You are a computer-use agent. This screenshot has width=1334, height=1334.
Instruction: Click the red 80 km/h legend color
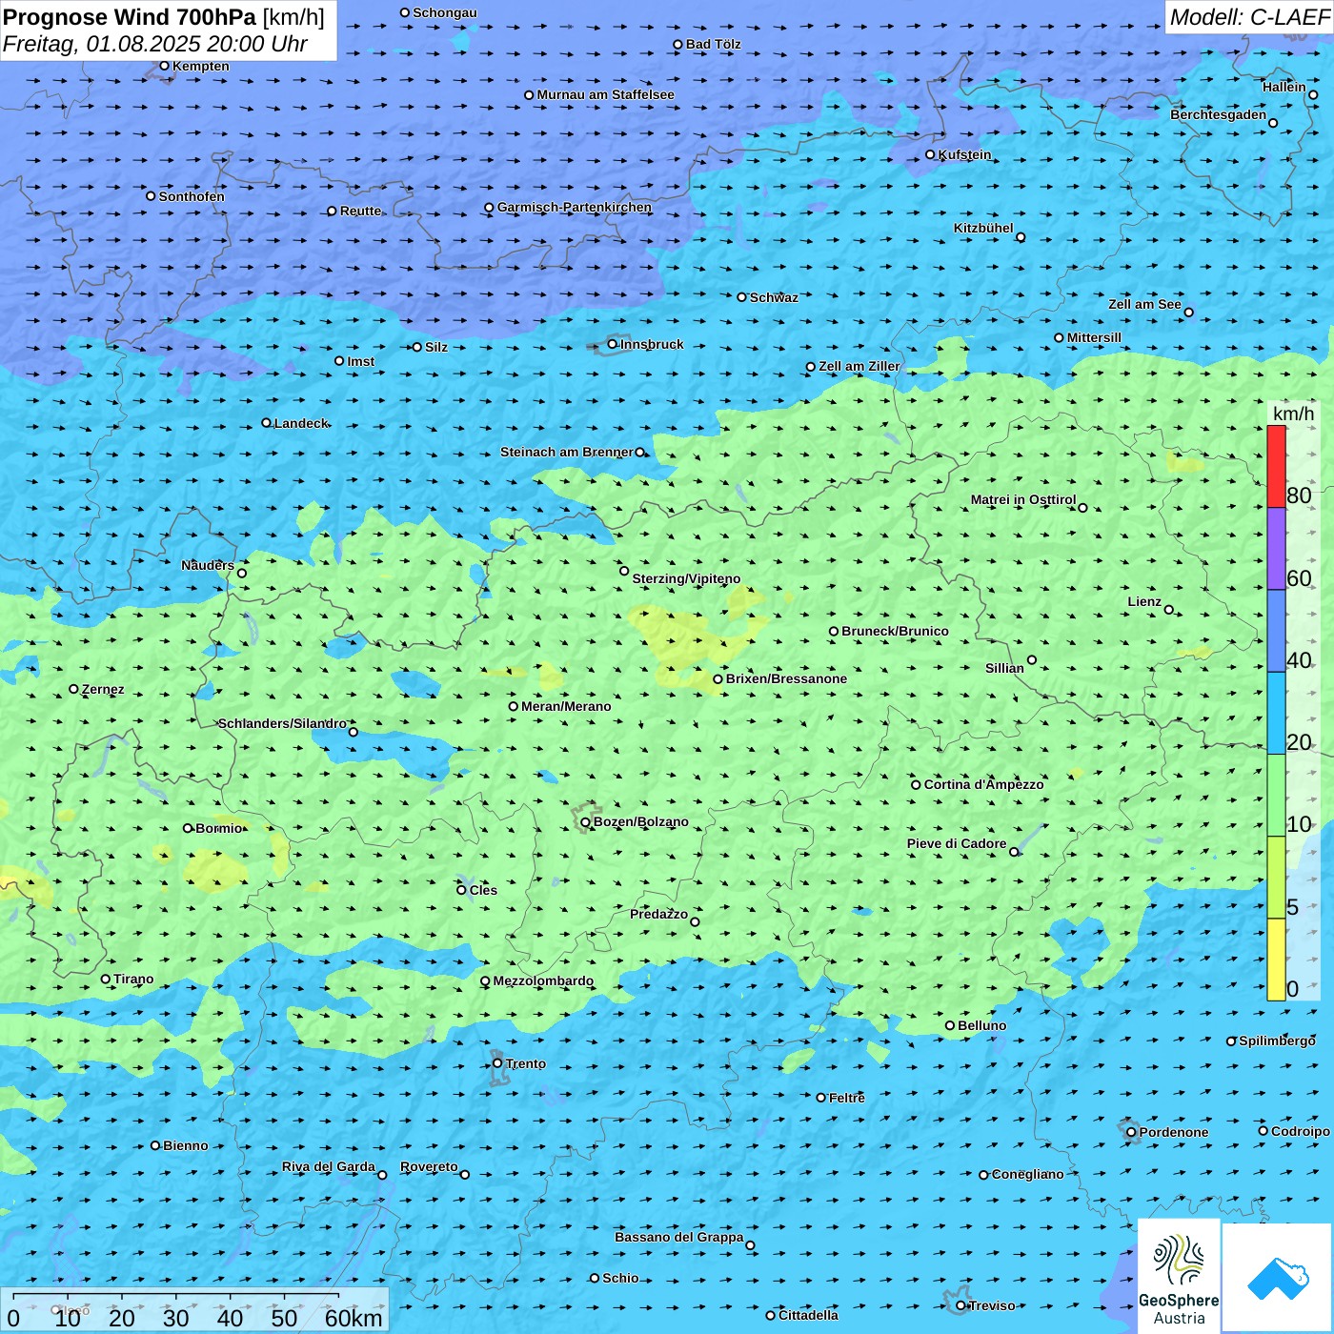[1276, 466]
